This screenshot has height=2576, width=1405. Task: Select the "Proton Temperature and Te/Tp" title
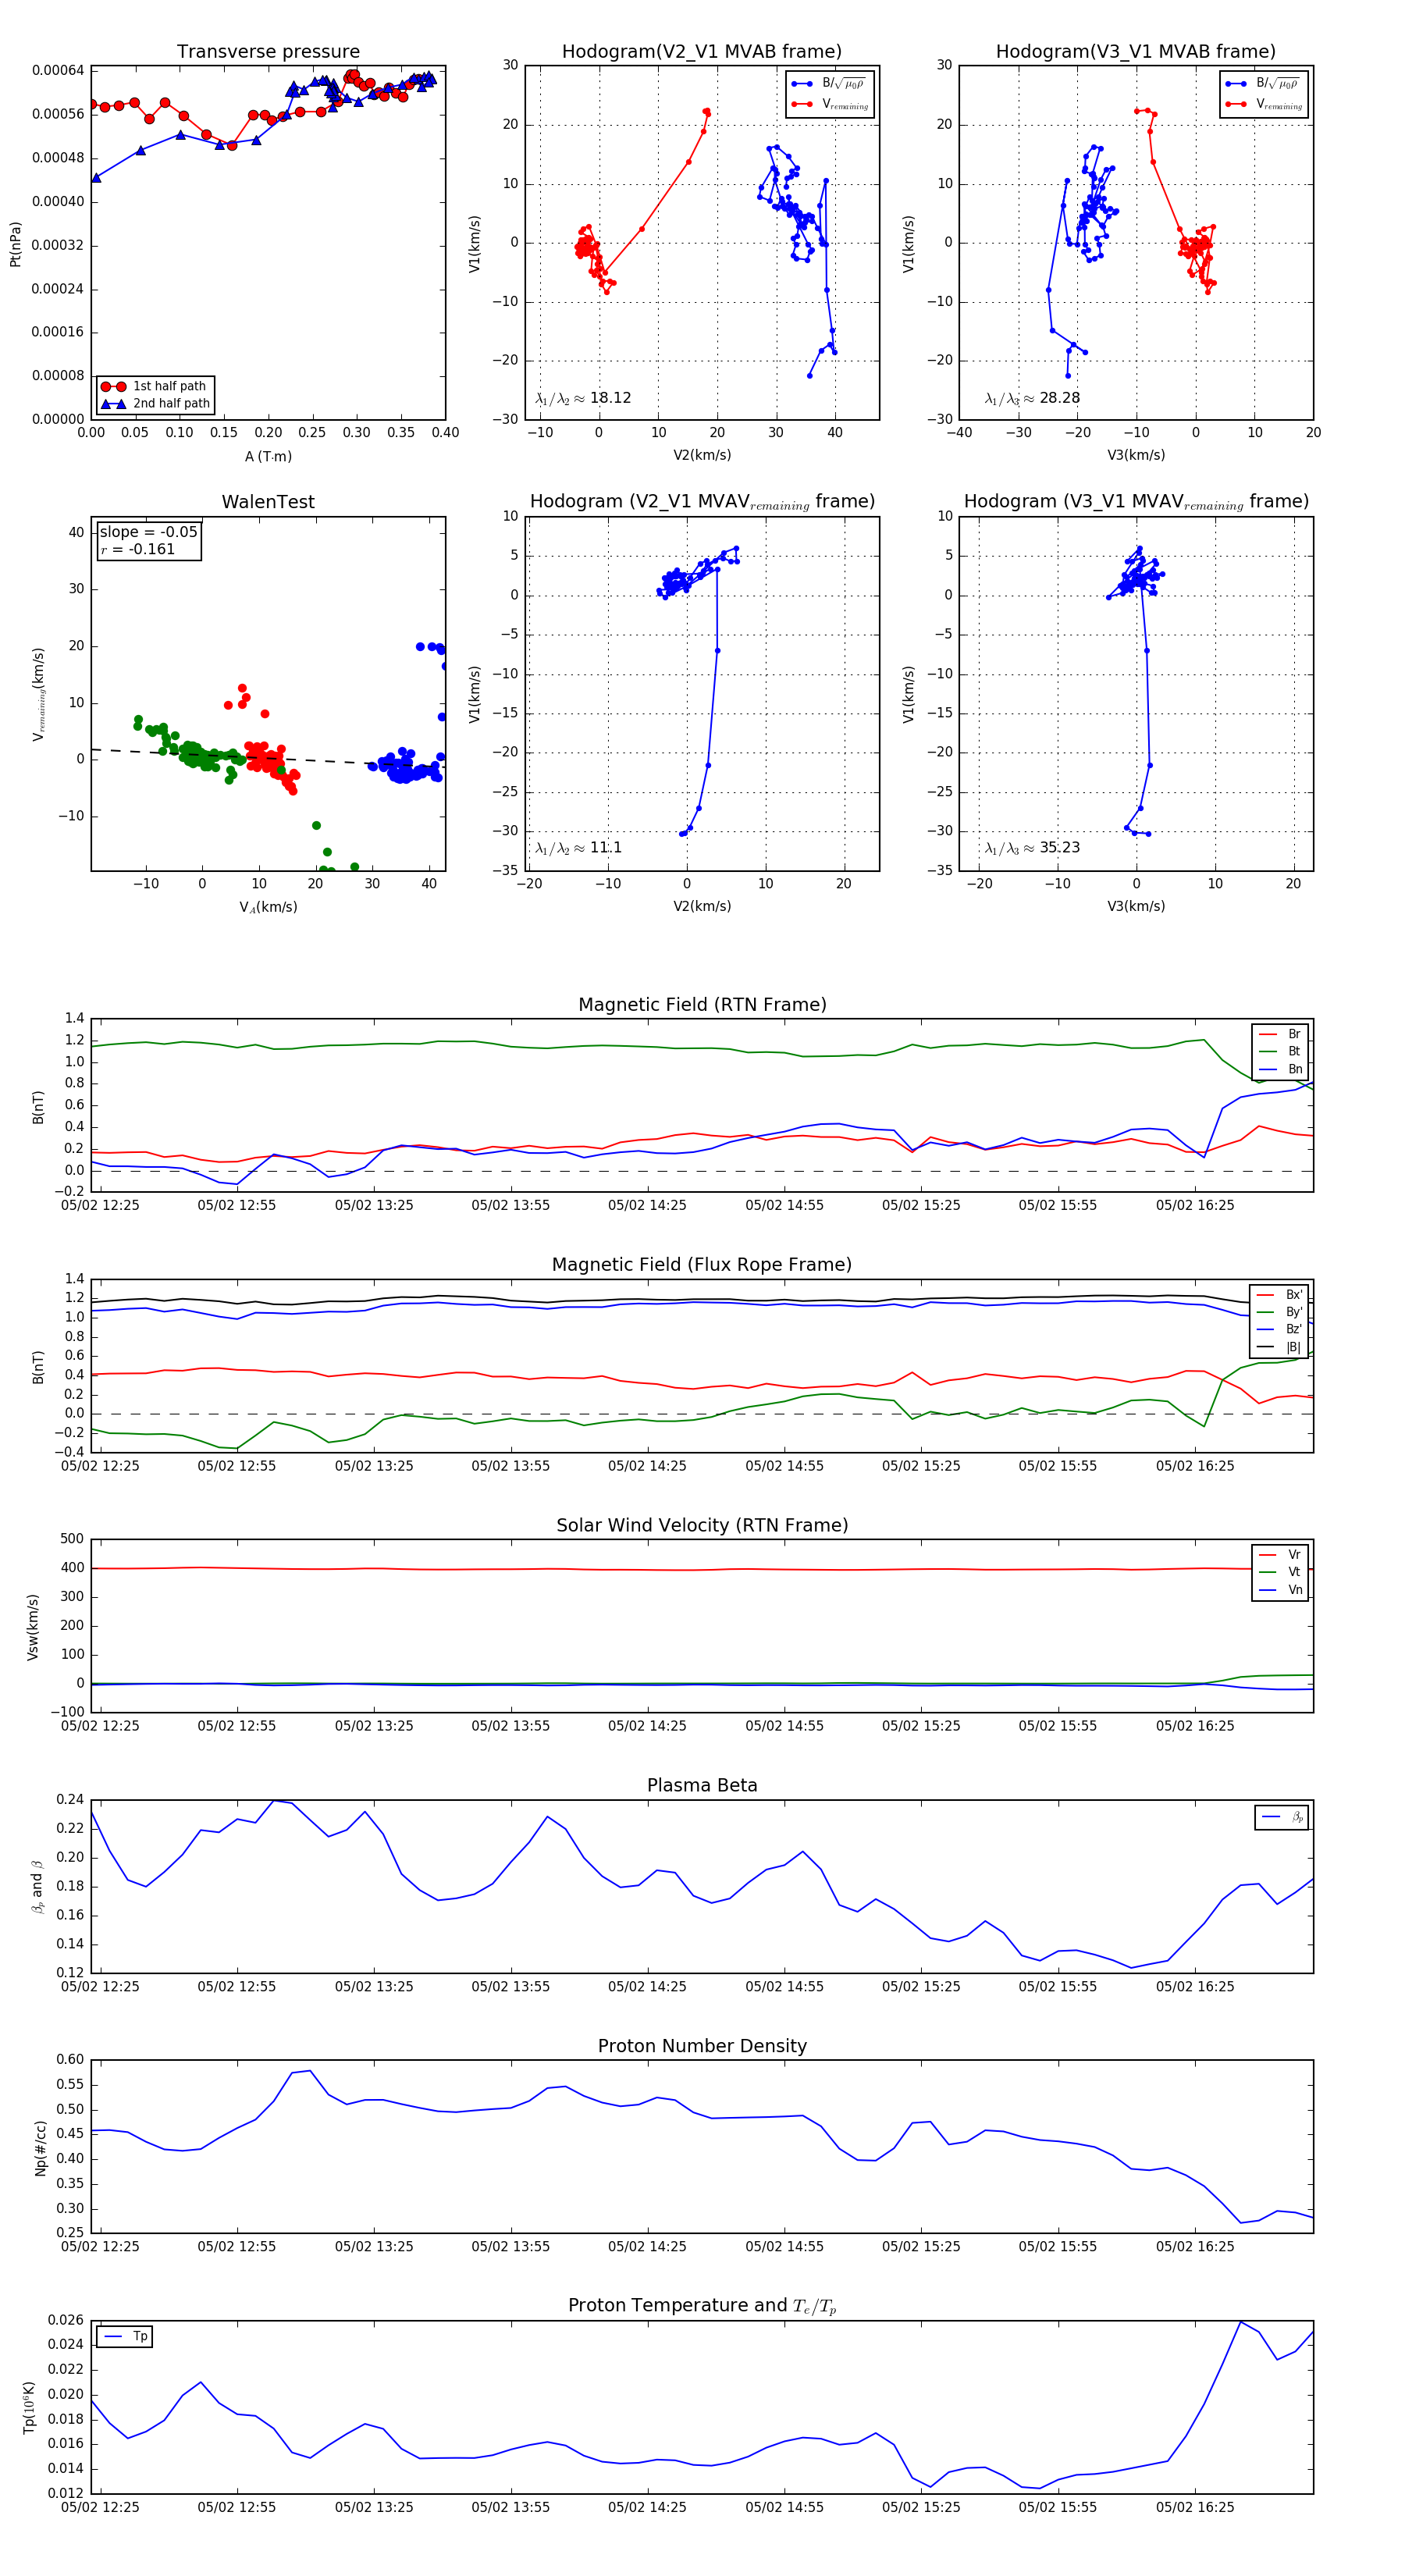(702, 2306)
